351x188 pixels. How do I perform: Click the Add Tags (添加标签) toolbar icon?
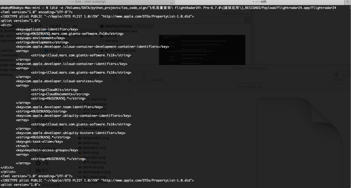click(x=157, y=74)
